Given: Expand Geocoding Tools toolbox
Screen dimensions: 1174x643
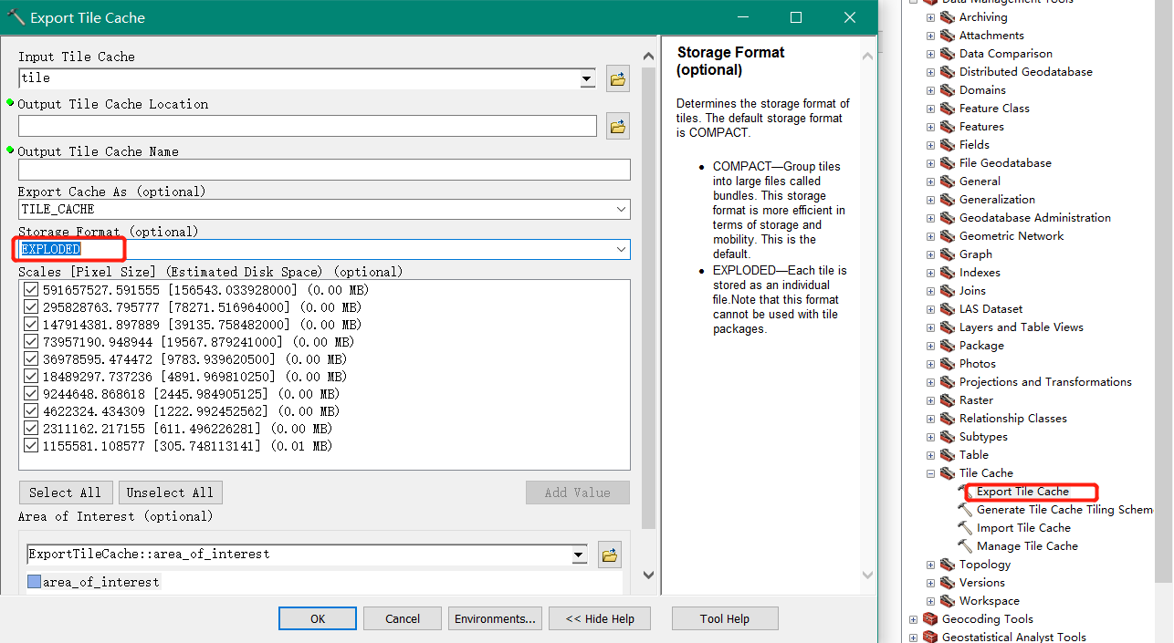Looking at the screenshot, I should 913,619.
